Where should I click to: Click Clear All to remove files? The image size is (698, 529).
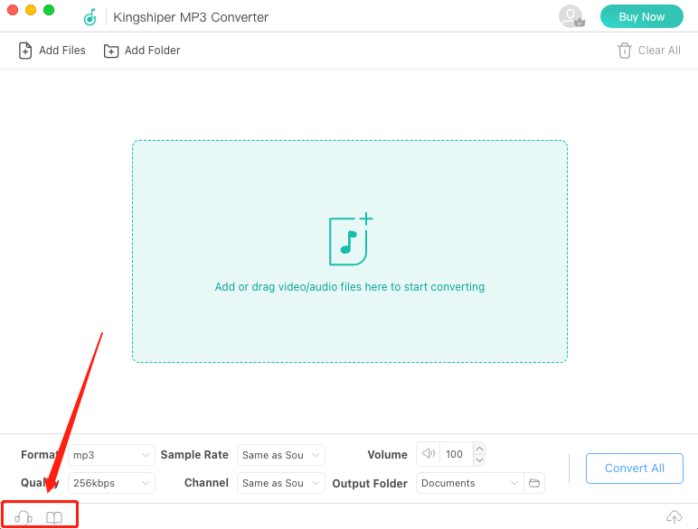click(x=649, y=51)
